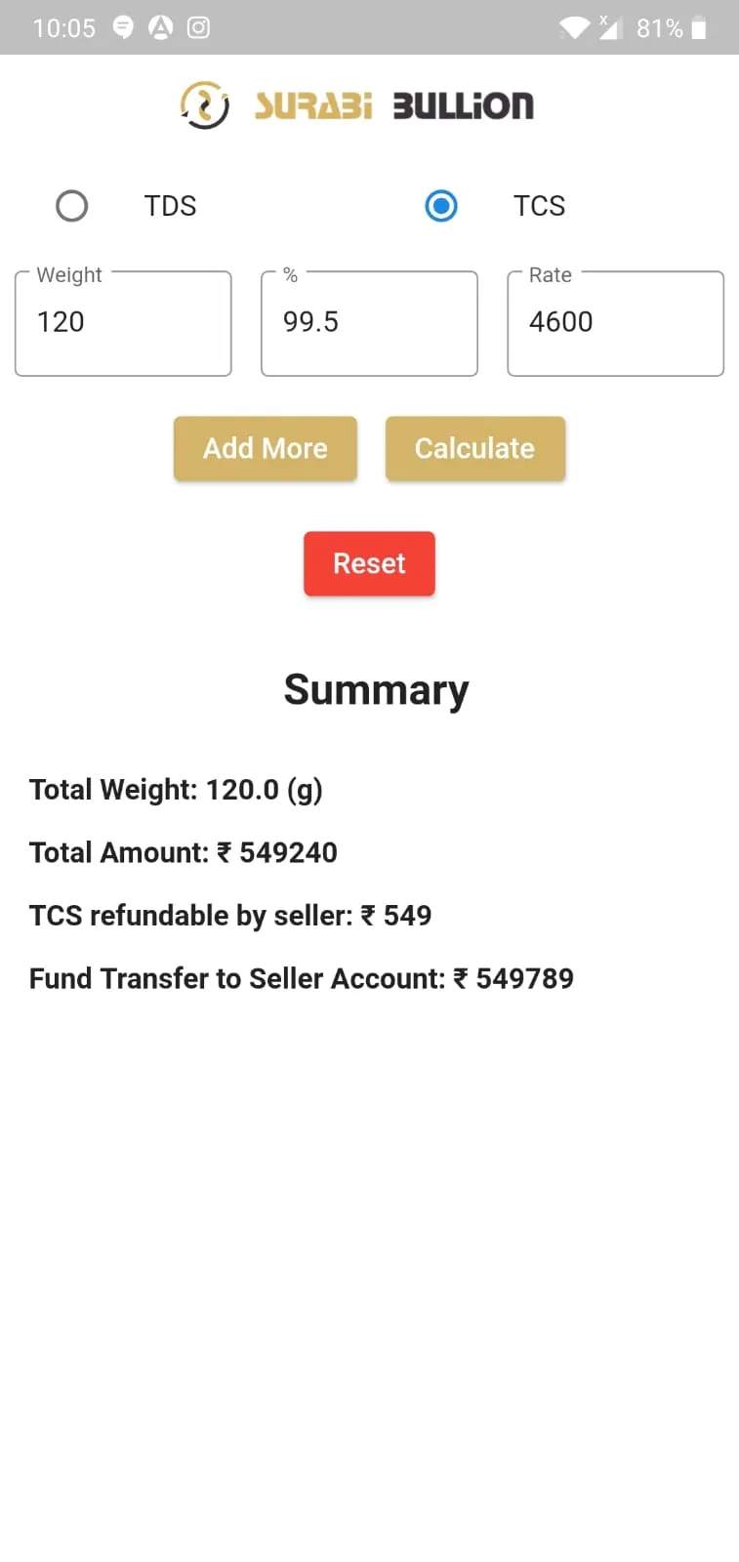Click the Calculate button

coord(475,448)
